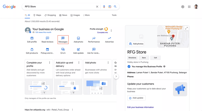The image size is (202, 111).
Task: Open Edit your business information link
Action: coord(140,107)
